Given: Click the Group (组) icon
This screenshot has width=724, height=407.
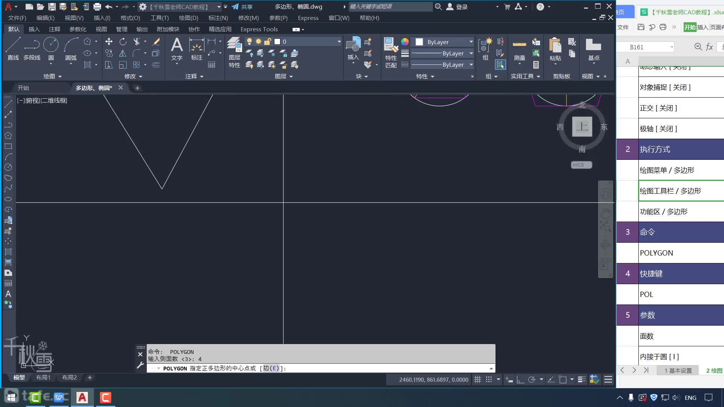Looking at the screenshot, I should pyautogui.click(x=485, y=48).
